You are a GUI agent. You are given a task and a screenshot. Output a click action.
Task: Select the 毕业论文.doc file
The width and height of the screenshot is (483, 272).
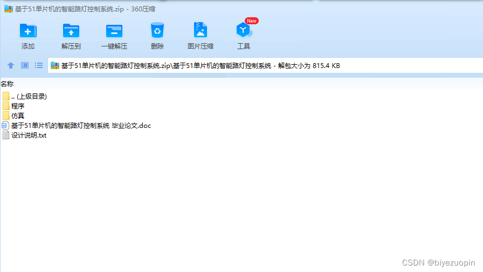pos(77,126)
